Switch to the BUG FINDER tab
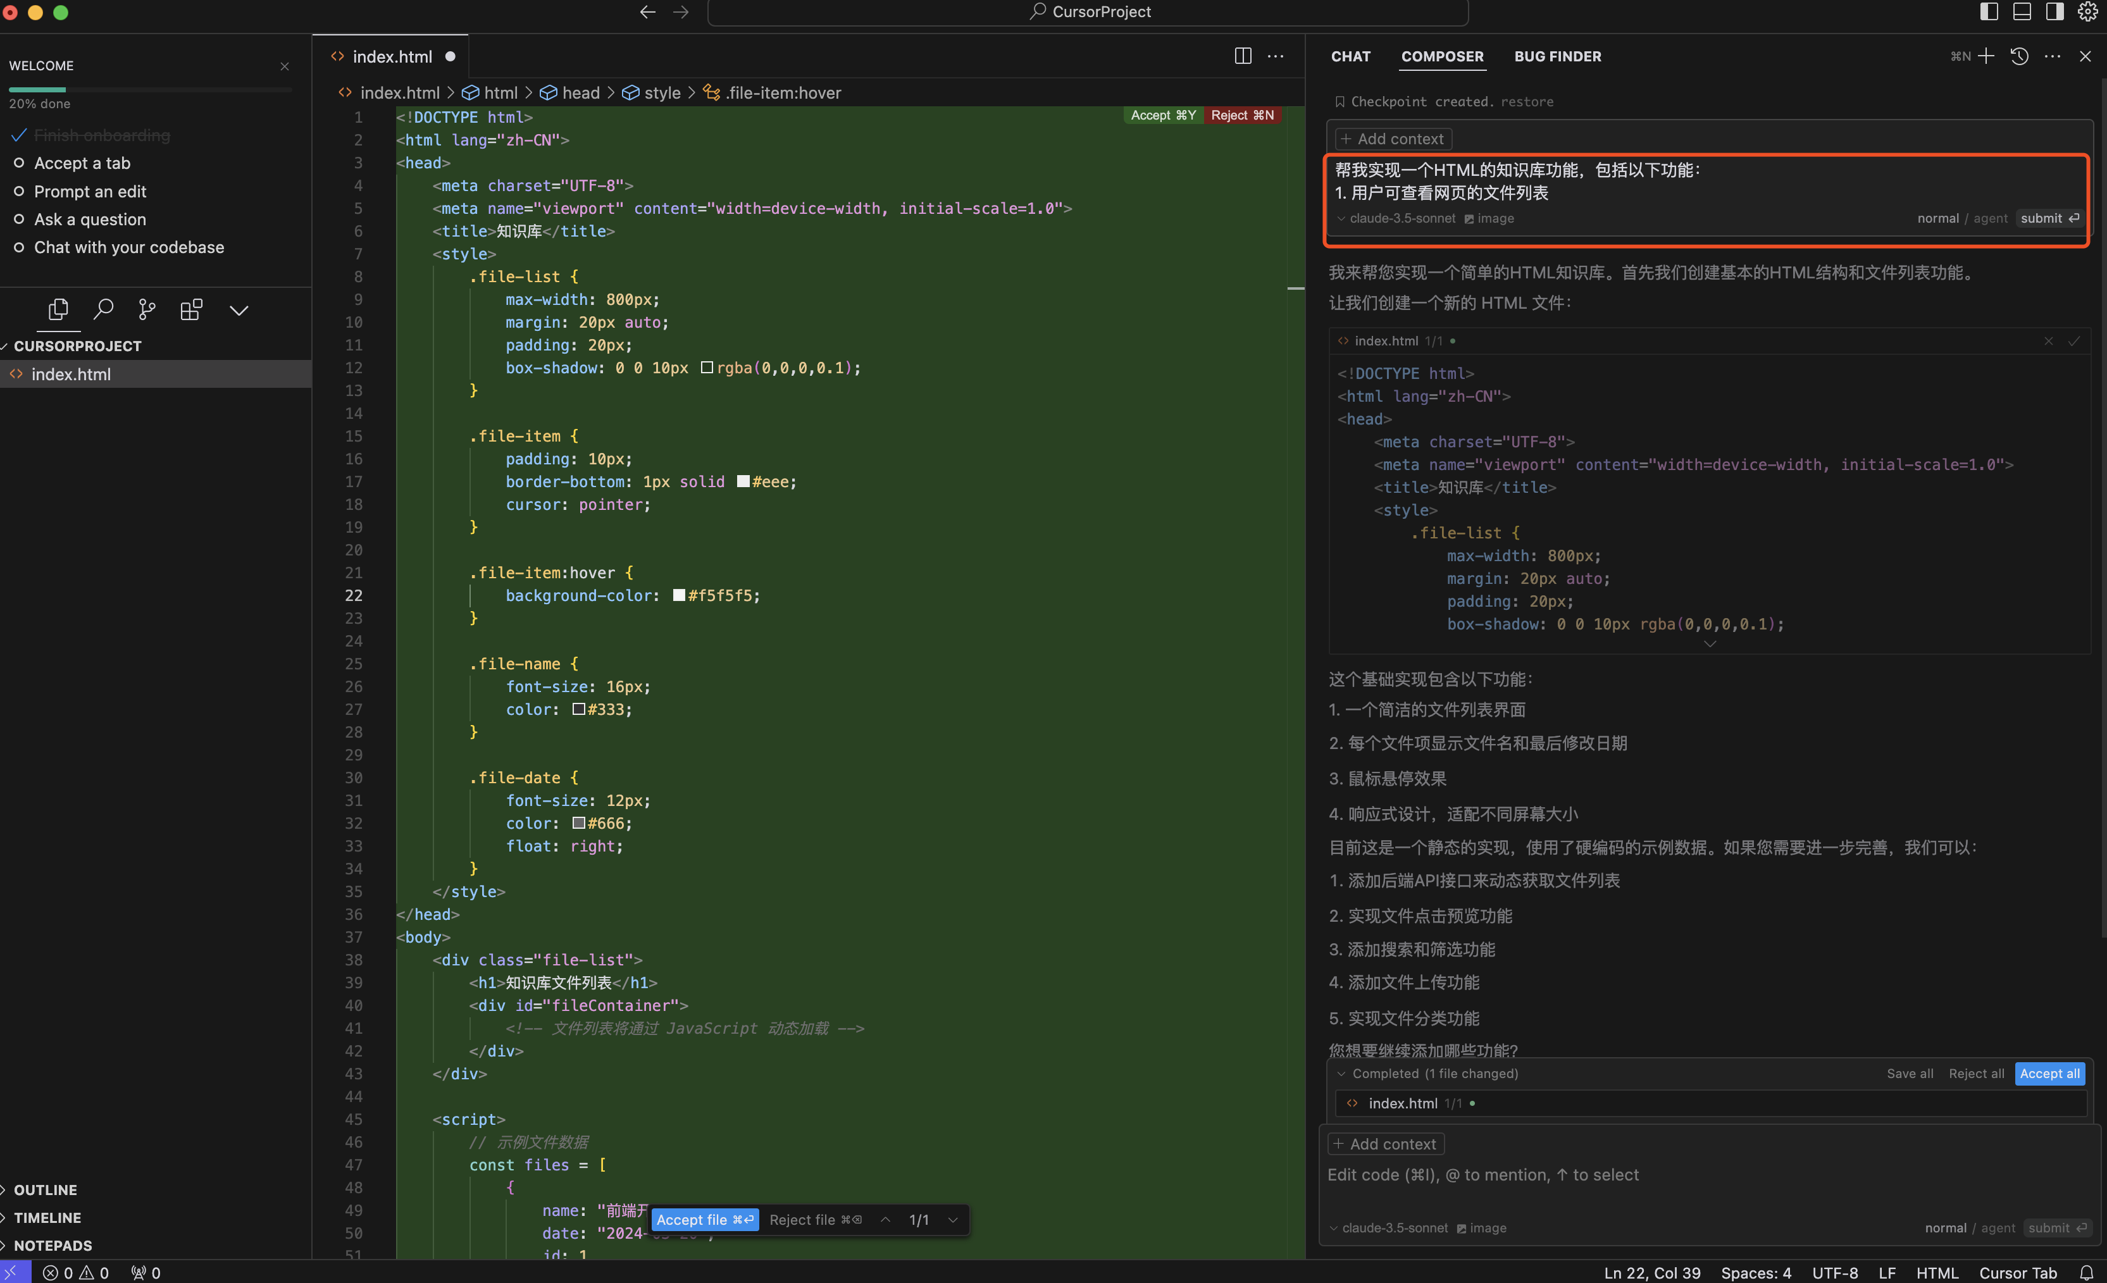 pyautogui.click(x=1557, y=56)
